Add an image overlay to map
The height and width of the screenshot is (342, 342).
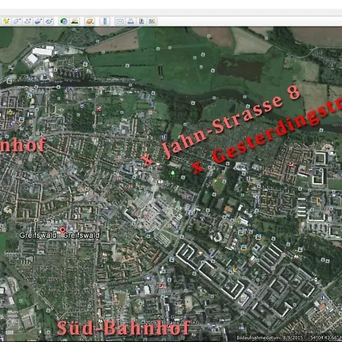pyautogui.click(x=38, y=21)
